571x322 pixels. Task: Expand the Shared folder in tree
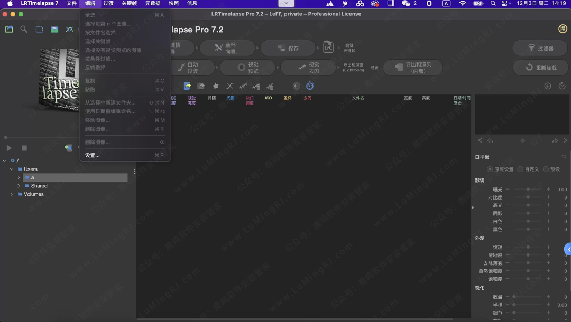[19, 186]
